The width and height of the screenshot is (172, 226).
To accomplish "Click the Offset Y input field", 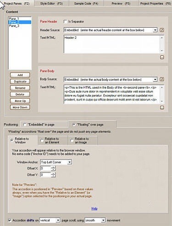I will [45, 175].
